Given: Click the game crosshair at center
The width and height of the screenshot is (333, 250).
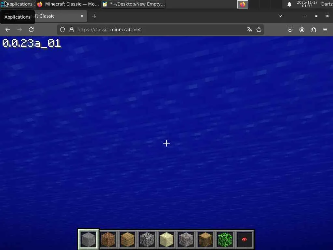Looking at the screenshot, I should 166,143.
